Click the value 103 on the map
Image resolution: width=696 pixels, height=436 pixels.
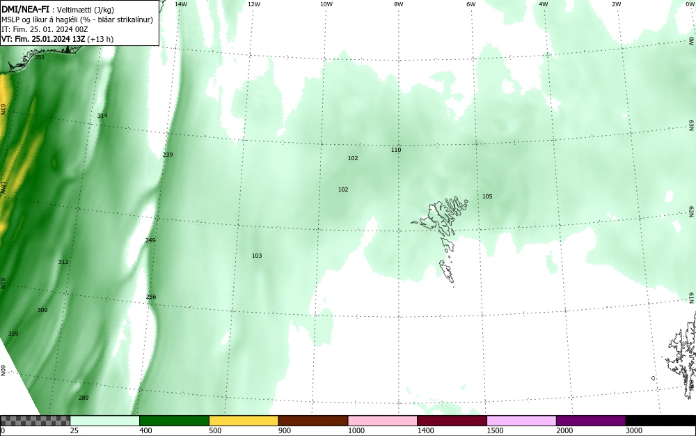257,256
